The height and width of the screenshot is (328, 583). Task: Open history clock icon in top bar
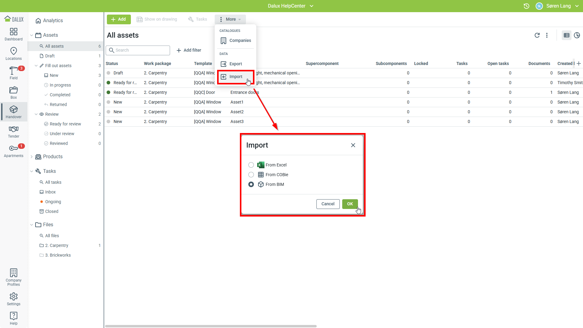pos(527,6)
